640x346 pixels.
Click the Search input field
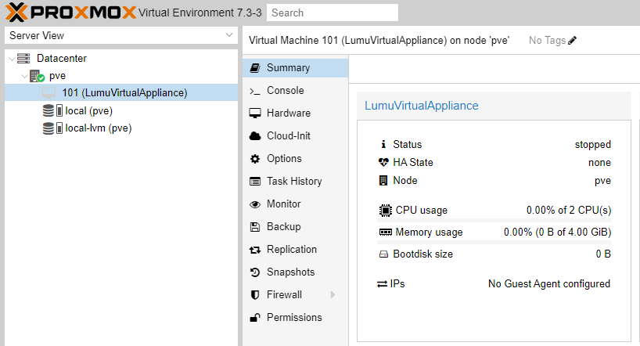pyautogui.click(x=332, y=13)
